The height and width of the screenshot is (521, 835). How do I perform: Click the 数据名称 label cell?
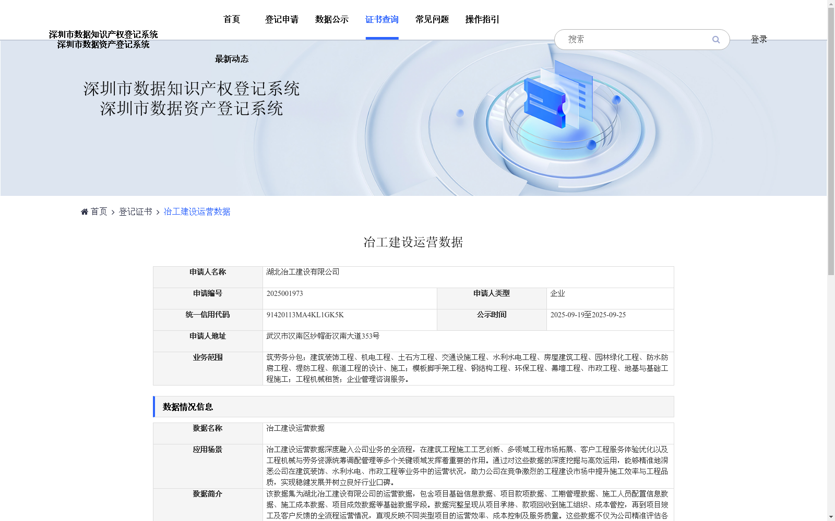(x=208, y=433)
